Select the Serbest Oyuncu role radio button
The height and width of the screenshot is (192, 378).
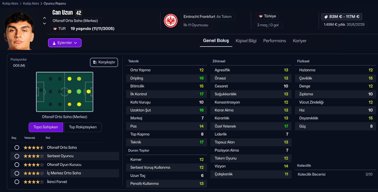tap(17, 156)
